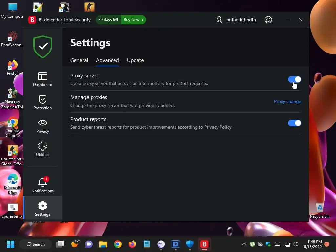This screenshot has width=336, height=252.
Task: Click the network tray icon
Action: pos(287,244)
